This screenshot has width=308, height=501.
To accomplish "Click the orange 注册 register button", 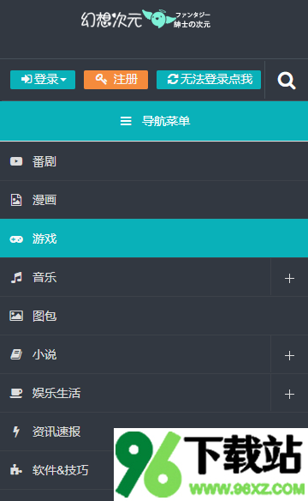I will (116, 80).
